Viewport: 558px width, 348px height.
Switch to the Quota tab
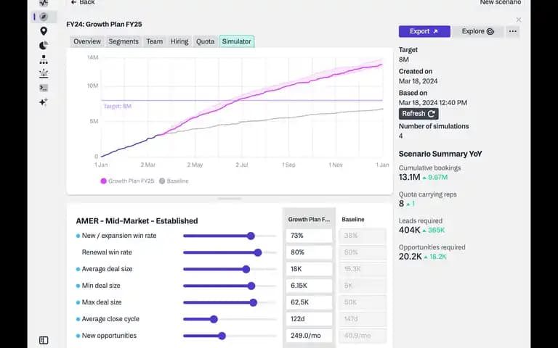pos(206,41)
